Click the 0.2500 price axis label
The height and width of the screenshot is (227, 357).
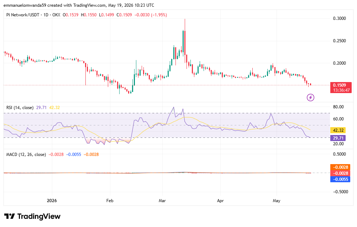tap(339, 41)
